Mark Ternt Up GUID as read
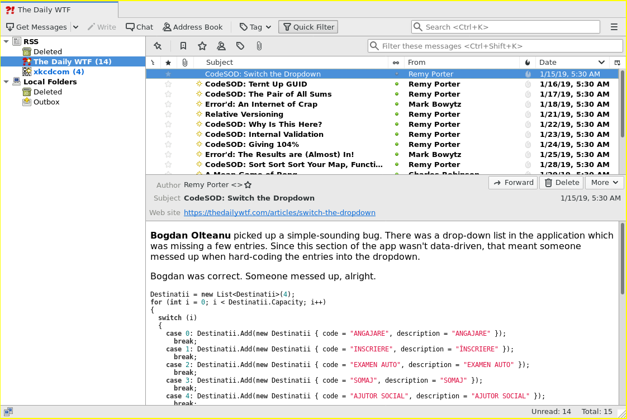Viewport: 627px width, 419px height. click(x=397, y=84)
